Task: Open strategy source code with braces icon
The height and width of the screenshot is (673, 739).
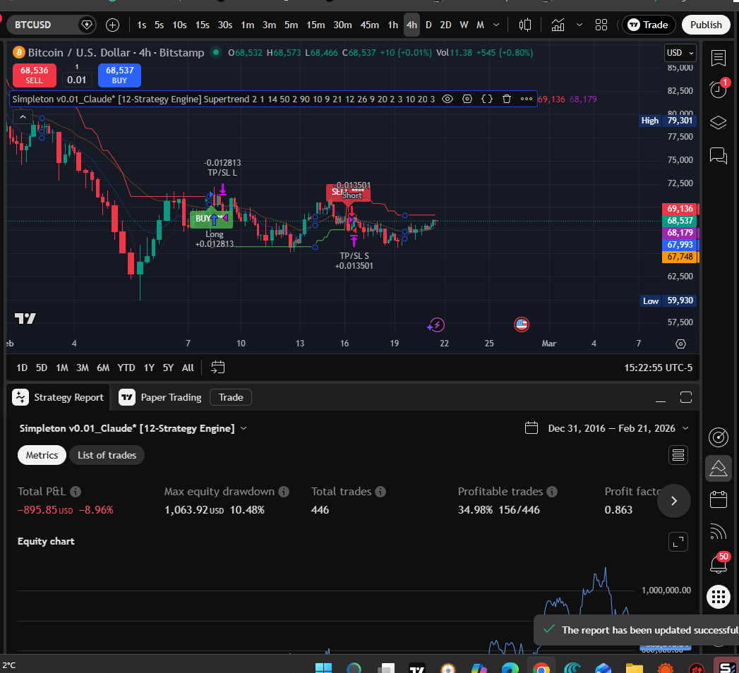Action: (487, 99)
